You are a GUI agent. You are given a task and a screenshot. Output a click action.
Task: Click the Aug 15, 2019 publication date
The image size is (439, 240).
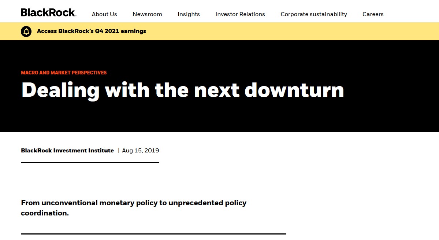coord(141,151)
